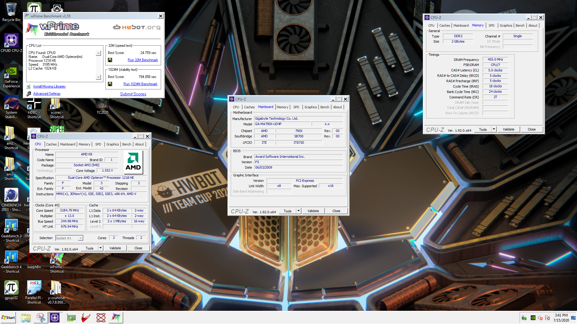The image size is (577, 324).
Task: Open System Stability desktop shortcut
Action: click(11, 107)
